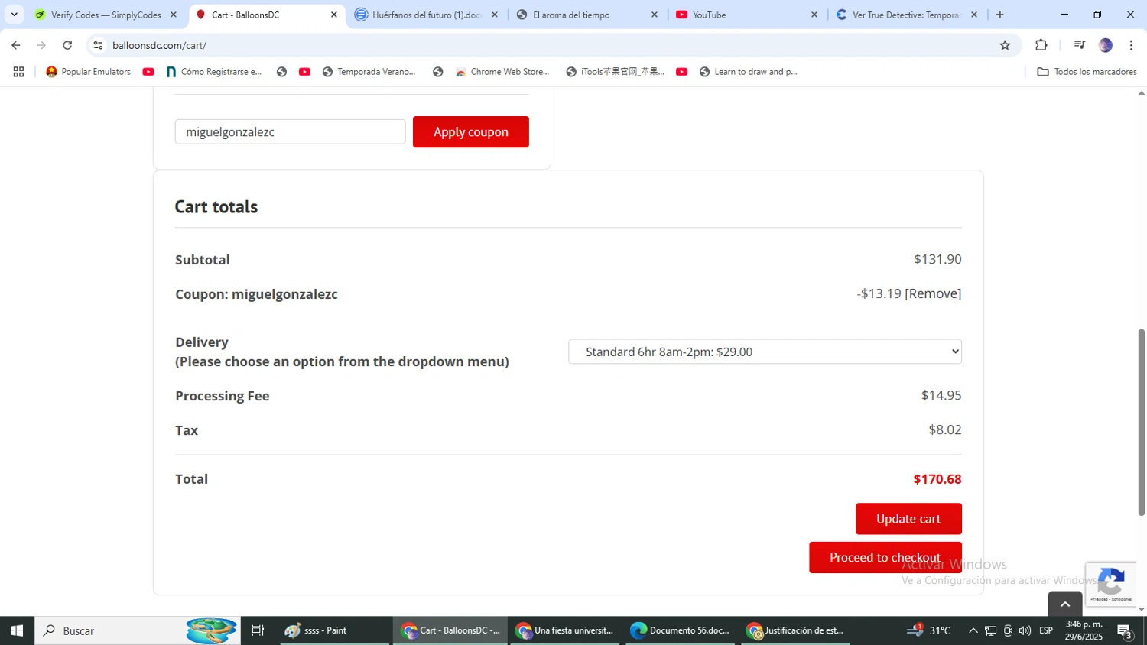
Task: Bookmark this page with the star icon
Action: point(1005,45)
